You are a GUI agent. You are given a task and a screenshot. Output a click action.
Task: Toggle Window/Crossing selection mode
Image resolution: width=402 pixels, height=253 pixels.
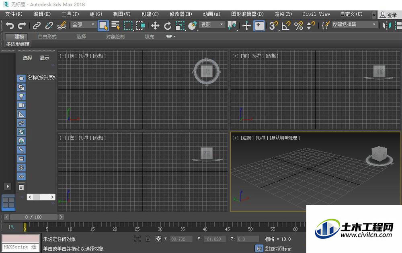coord(140,26)
